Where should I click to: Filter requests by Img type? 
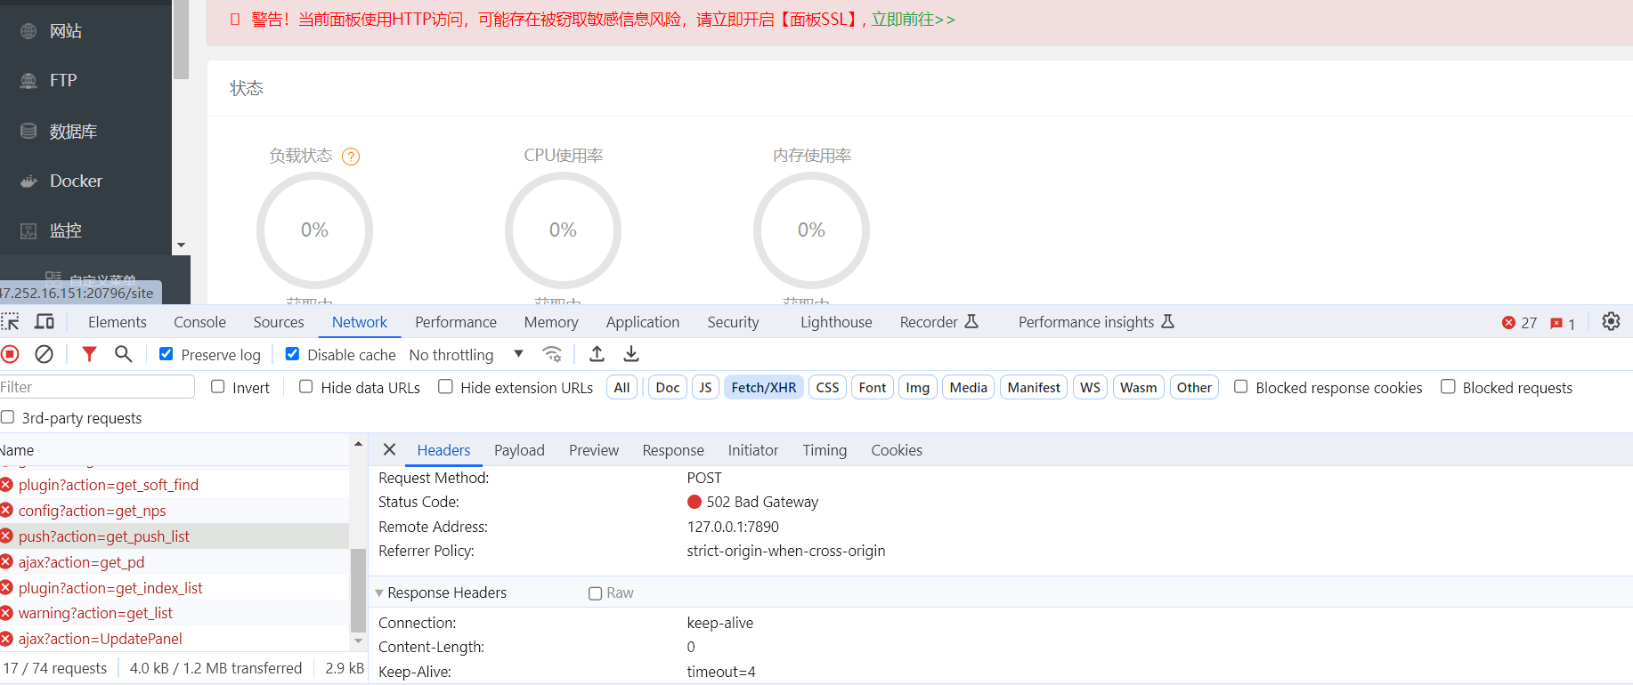(x=918, y=387)
